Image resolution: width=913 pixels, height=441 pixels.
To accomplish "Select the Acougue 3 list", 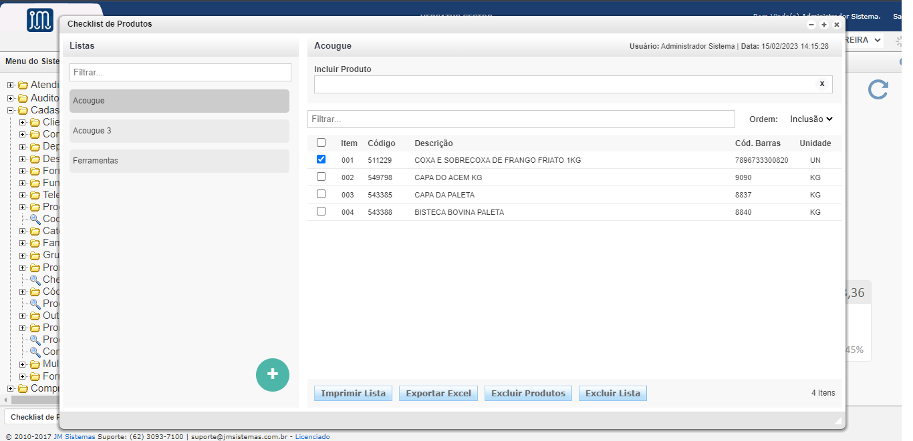I will 179,131.
